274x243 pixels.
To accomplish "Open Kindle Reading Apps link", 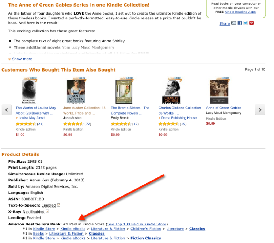I will 240,12.
